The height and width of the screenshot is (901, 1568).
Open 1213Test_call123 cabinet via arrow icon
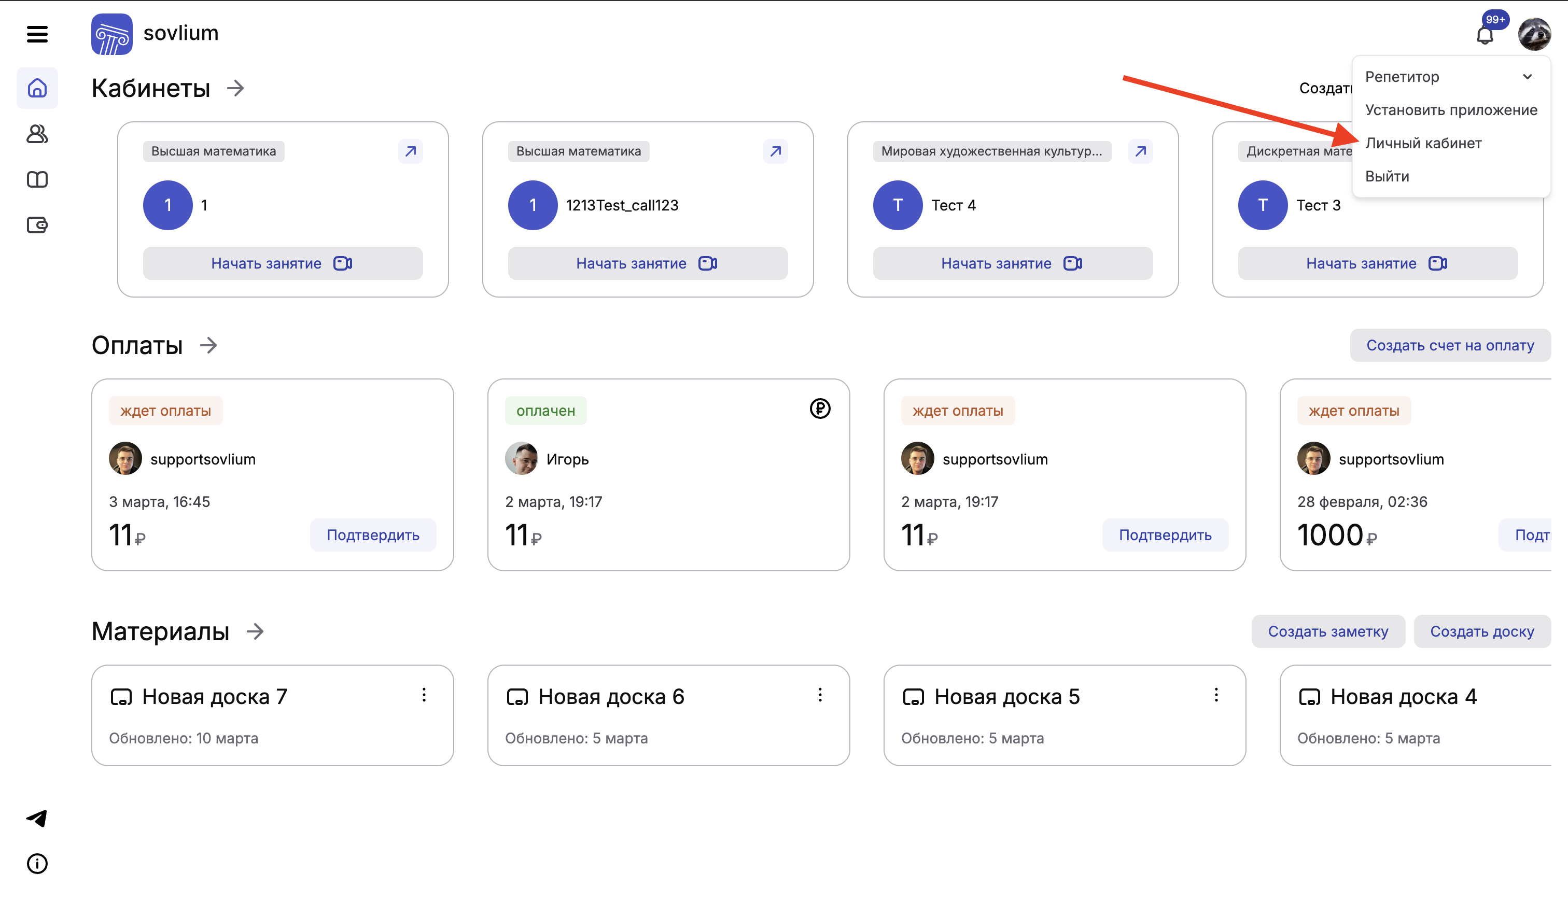click(x=775, y=151)
